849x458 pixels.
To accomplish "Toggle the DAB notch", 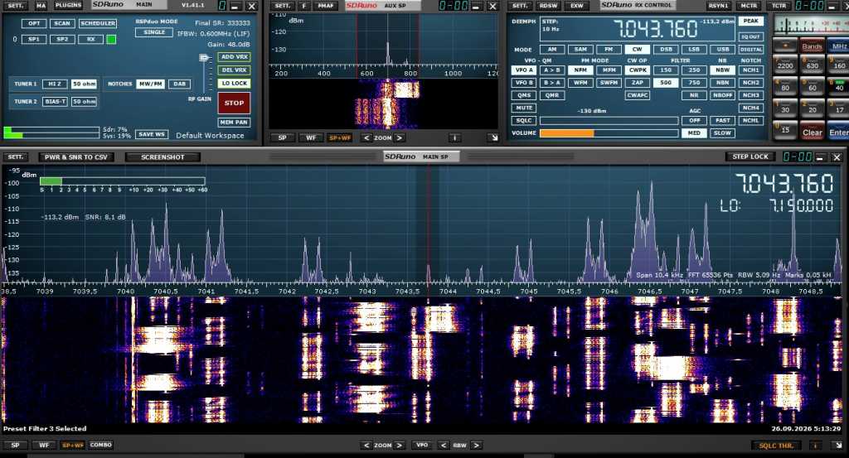I will [x=179, y=84].
